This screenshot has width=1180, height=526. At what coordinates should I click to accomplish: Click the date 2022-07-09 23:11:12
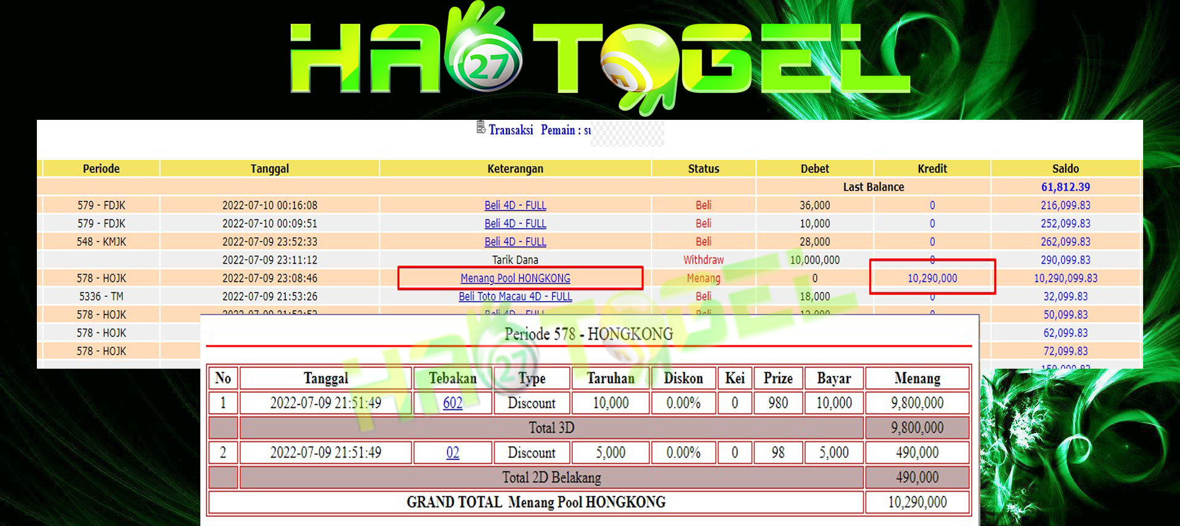pyautogui.click(x=270, y=260)
